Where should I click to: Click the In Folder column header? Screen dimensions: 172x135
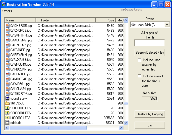(x=66, y=20)
